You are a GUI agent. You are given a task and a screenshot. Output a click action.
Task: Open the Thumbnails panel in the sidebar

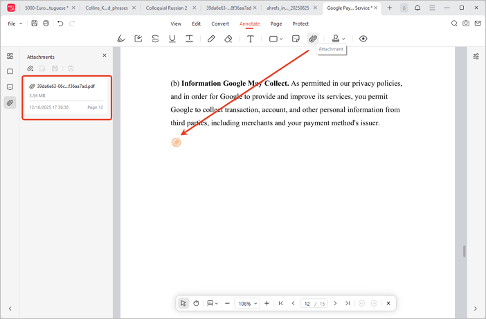pos(10,56)
